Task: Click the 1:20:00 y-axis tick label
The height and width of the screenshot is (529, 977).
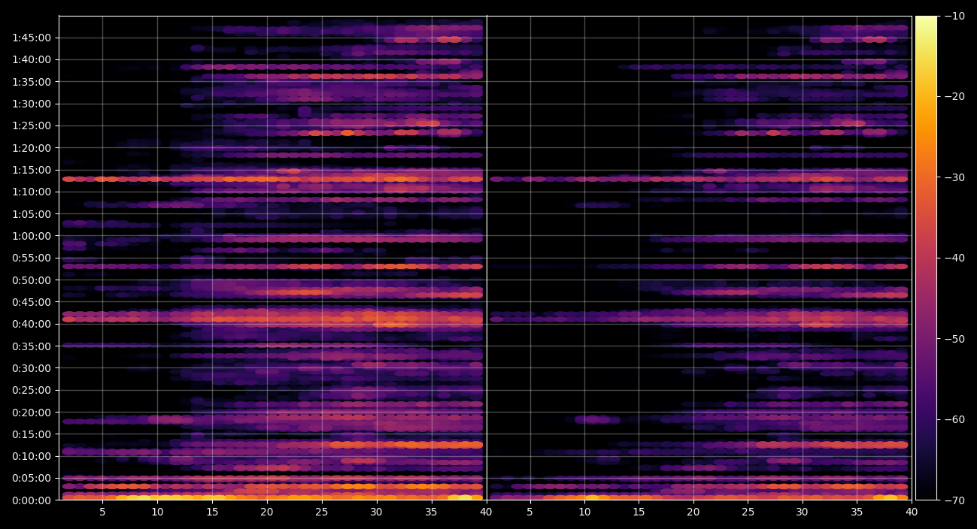Action: [32, 148]
